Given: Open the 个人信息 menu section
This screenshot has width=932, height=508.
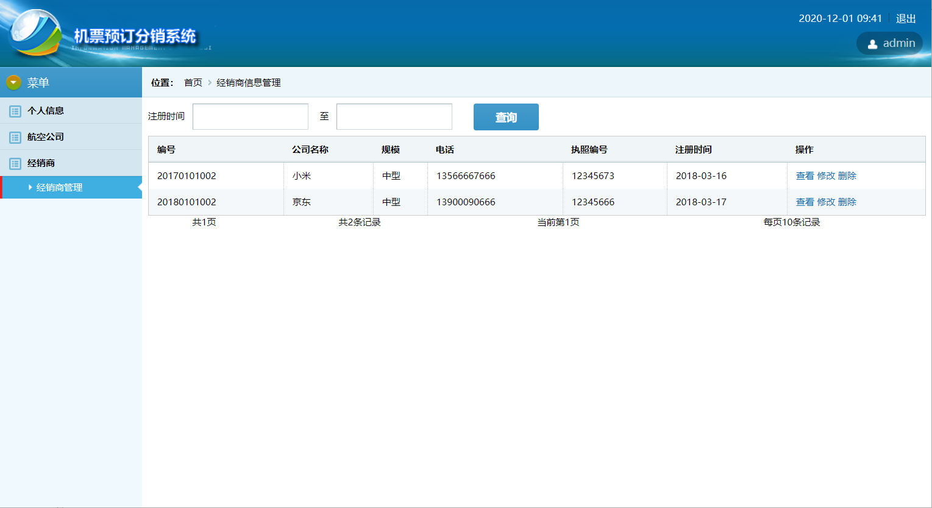Looking at the screenshot, I should pyautogui.click(x=46, y=111).
